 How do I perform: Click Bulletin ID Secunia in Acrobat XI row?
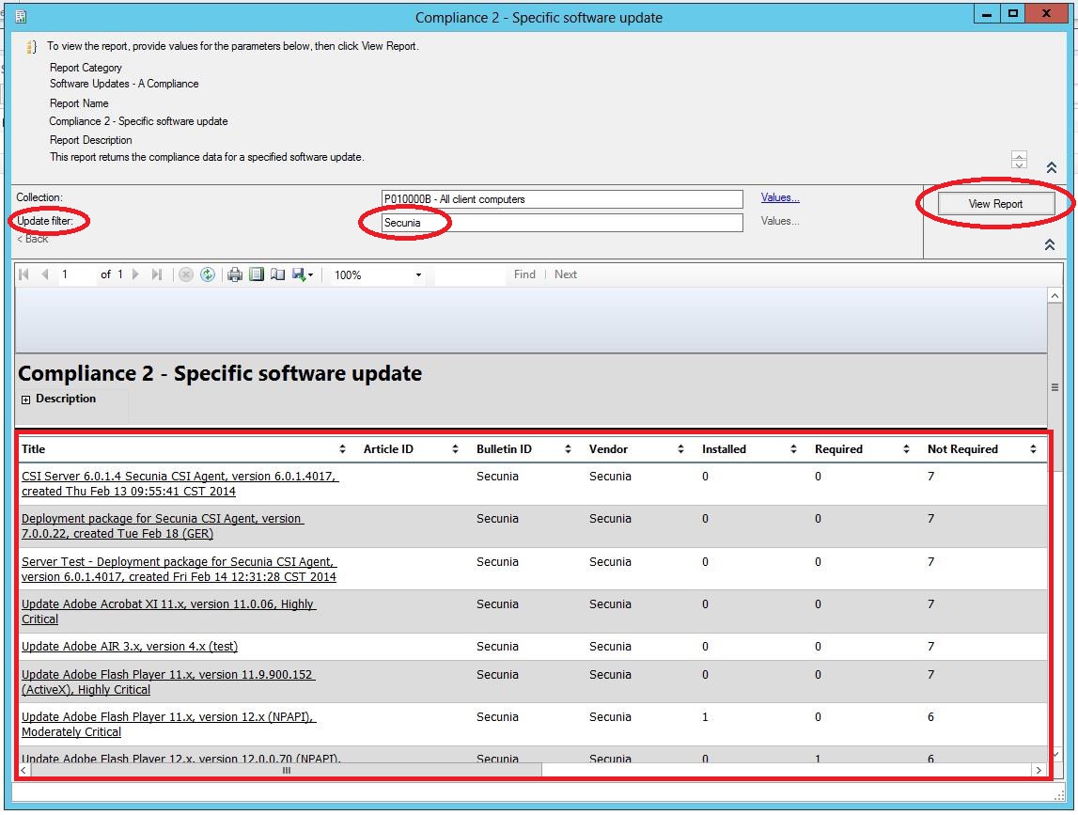pos(497,603)
